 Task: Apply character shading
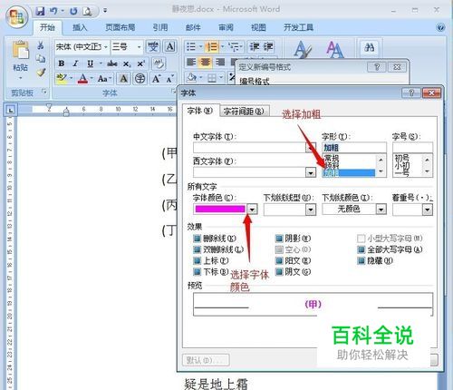click(123, 79)
